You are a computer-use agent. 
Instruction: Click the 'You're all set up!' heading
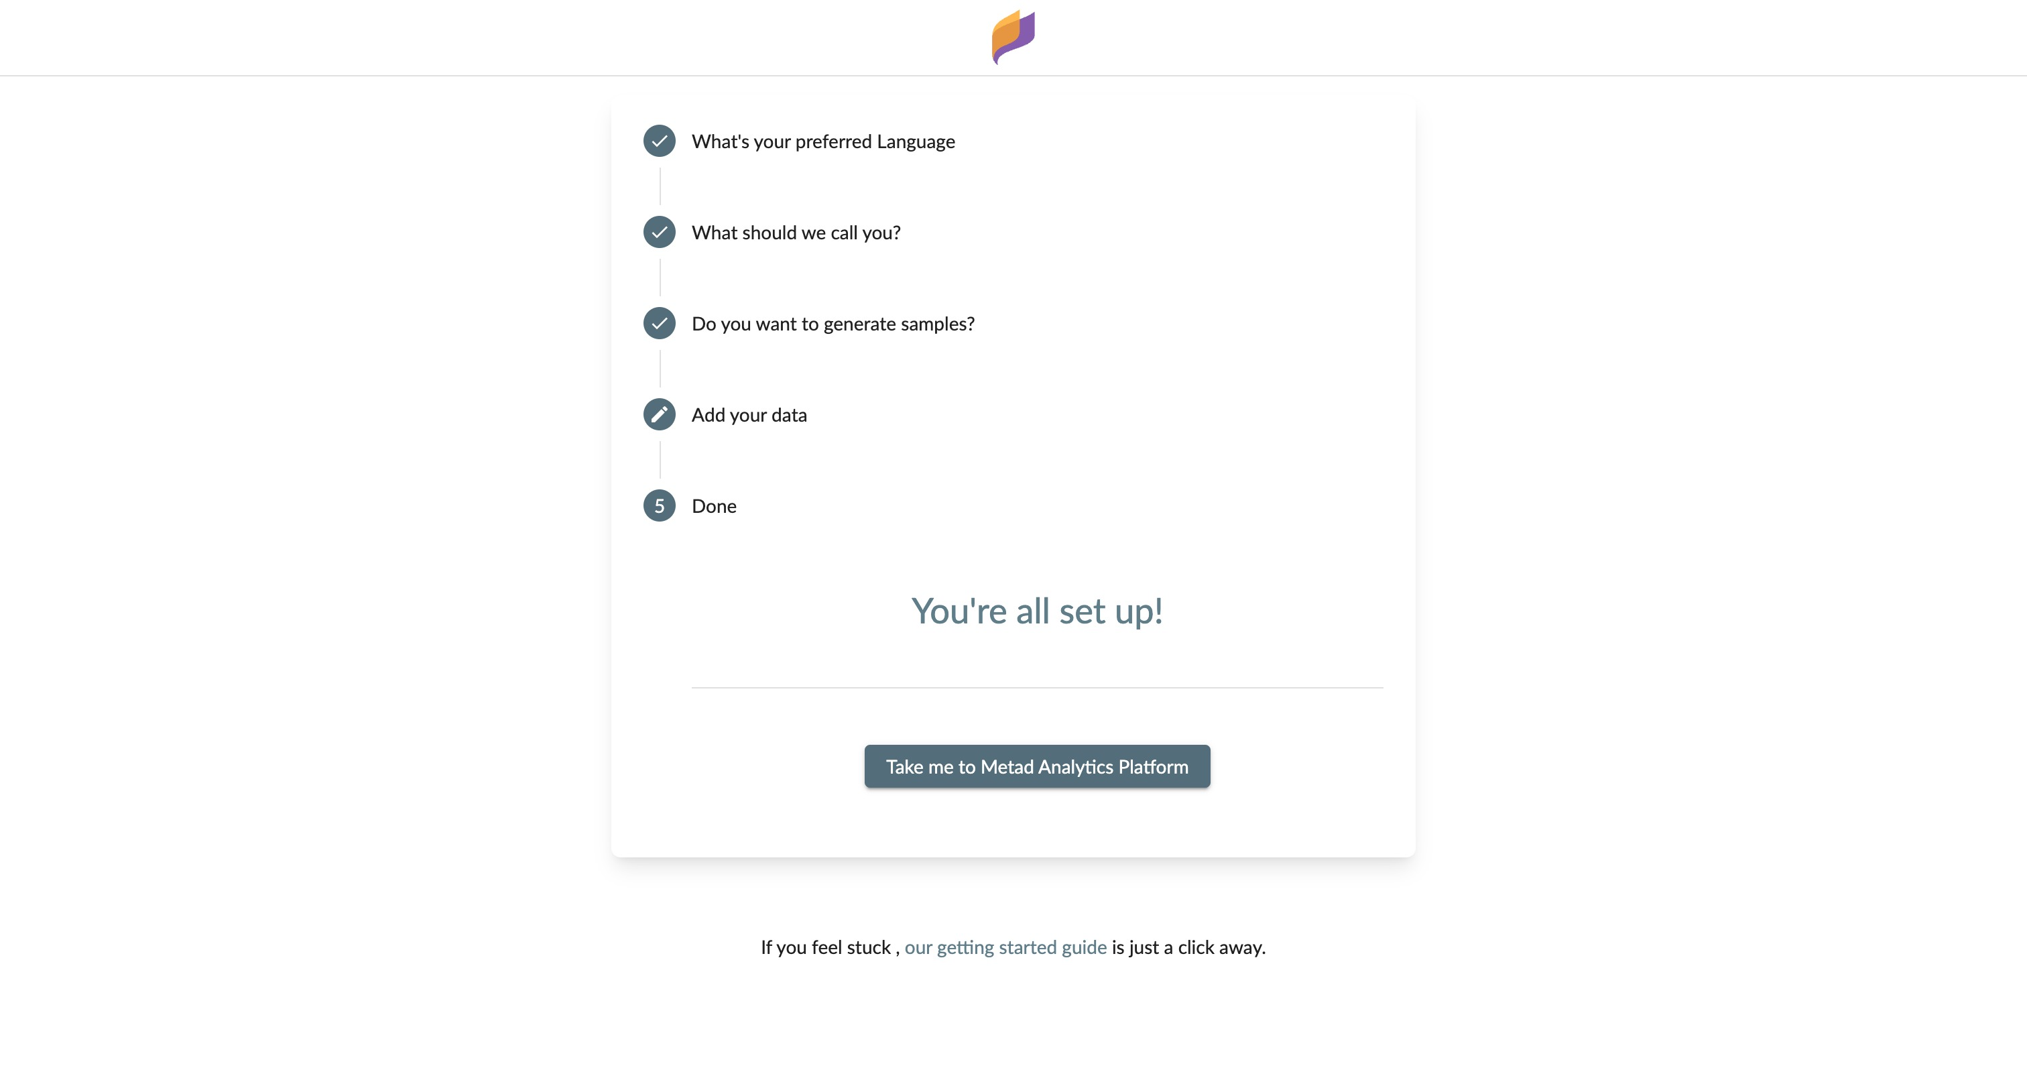1037,611
